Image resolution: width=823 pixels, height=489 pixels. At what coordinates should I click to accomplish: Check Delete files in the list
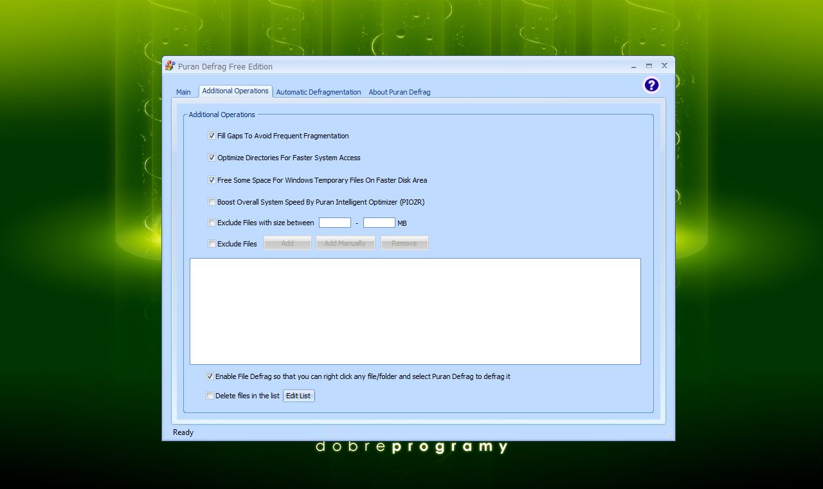click(210, 396)
